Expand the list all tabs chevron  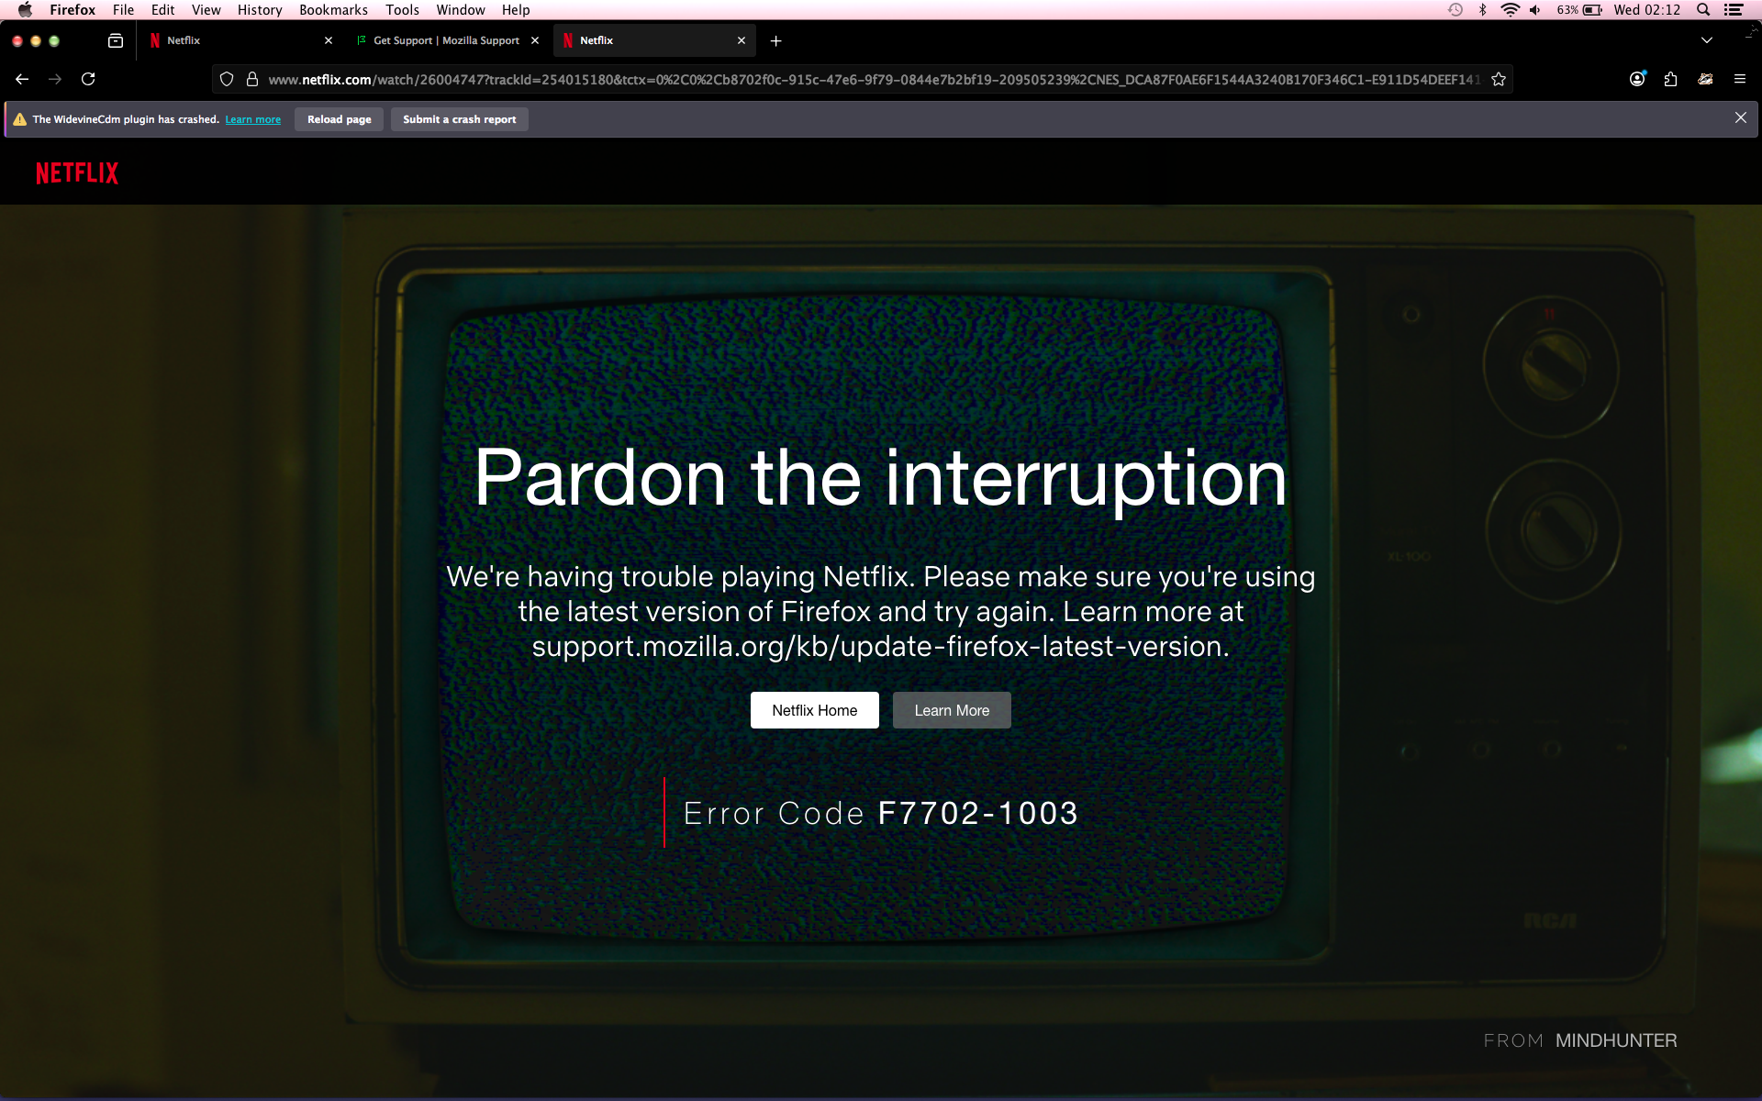point(1707,40)
